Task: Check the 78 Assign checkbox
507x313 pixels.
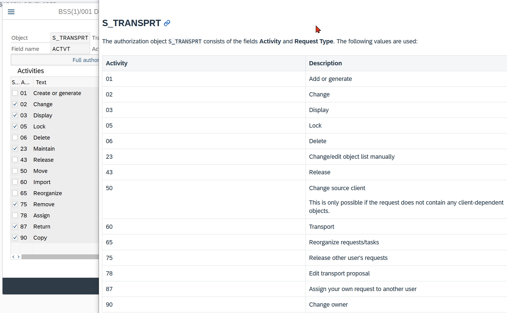Action: 15,215
